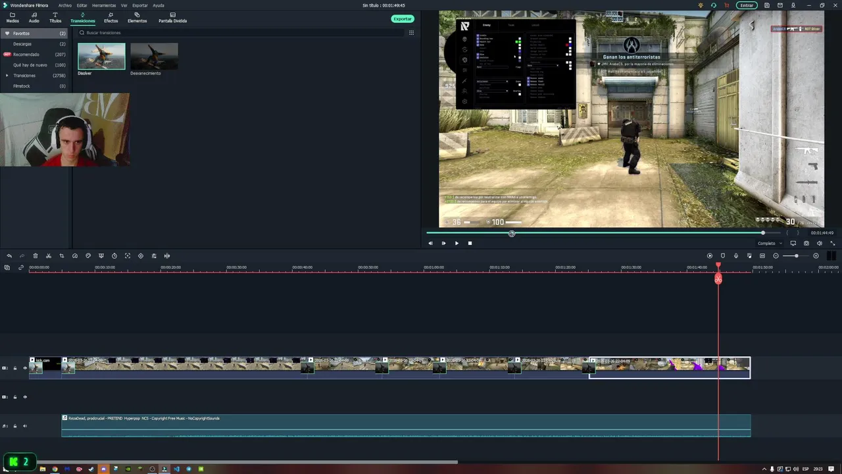Select the audio clip RezaDead PRETEND on timeline

click(x=406, y=425)
